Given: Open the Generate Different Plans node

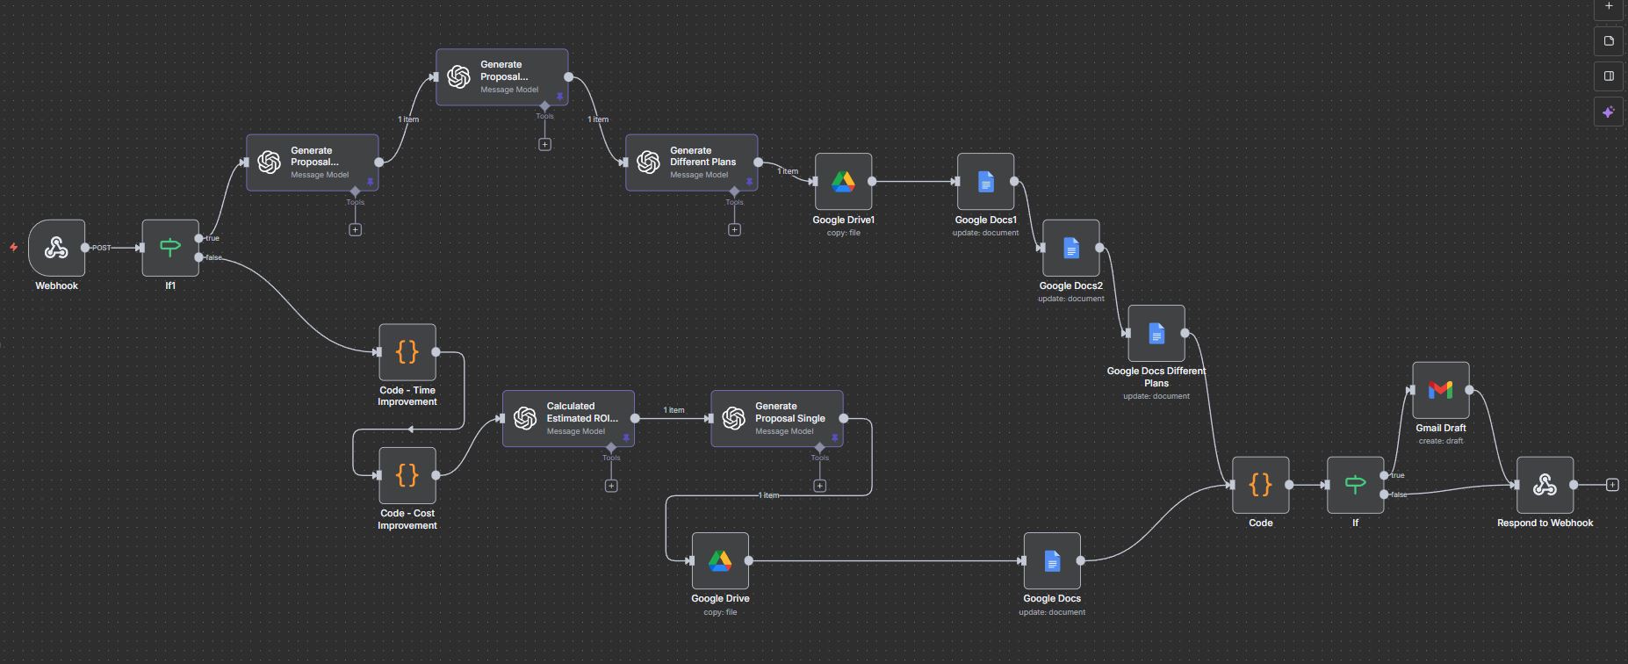Looking at the screenshot, I should point(691,162).
